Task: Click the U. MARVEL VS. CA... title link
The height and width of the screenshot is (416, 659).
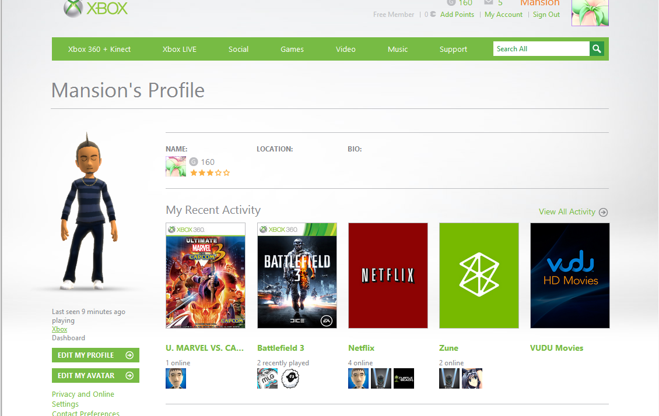Action: point(205,348)
